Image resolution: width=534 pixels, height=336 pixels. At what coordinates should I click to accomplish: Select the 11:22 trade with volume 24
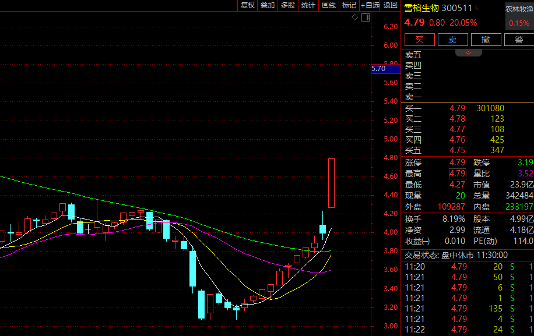[469, 330]
